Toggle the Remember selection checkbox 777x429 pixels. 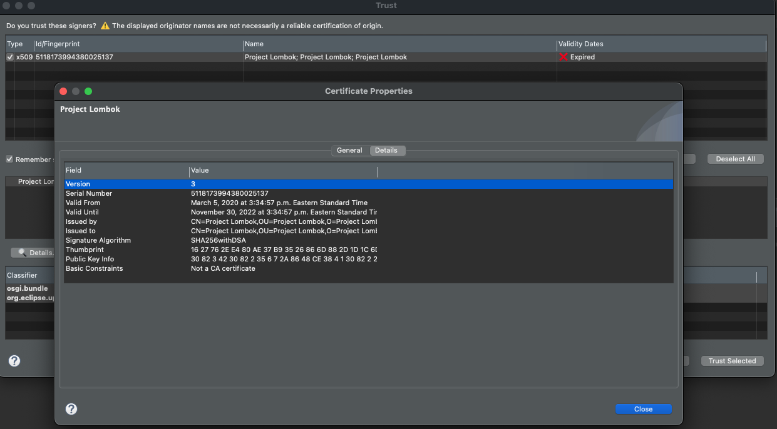[x=9, y=159]
